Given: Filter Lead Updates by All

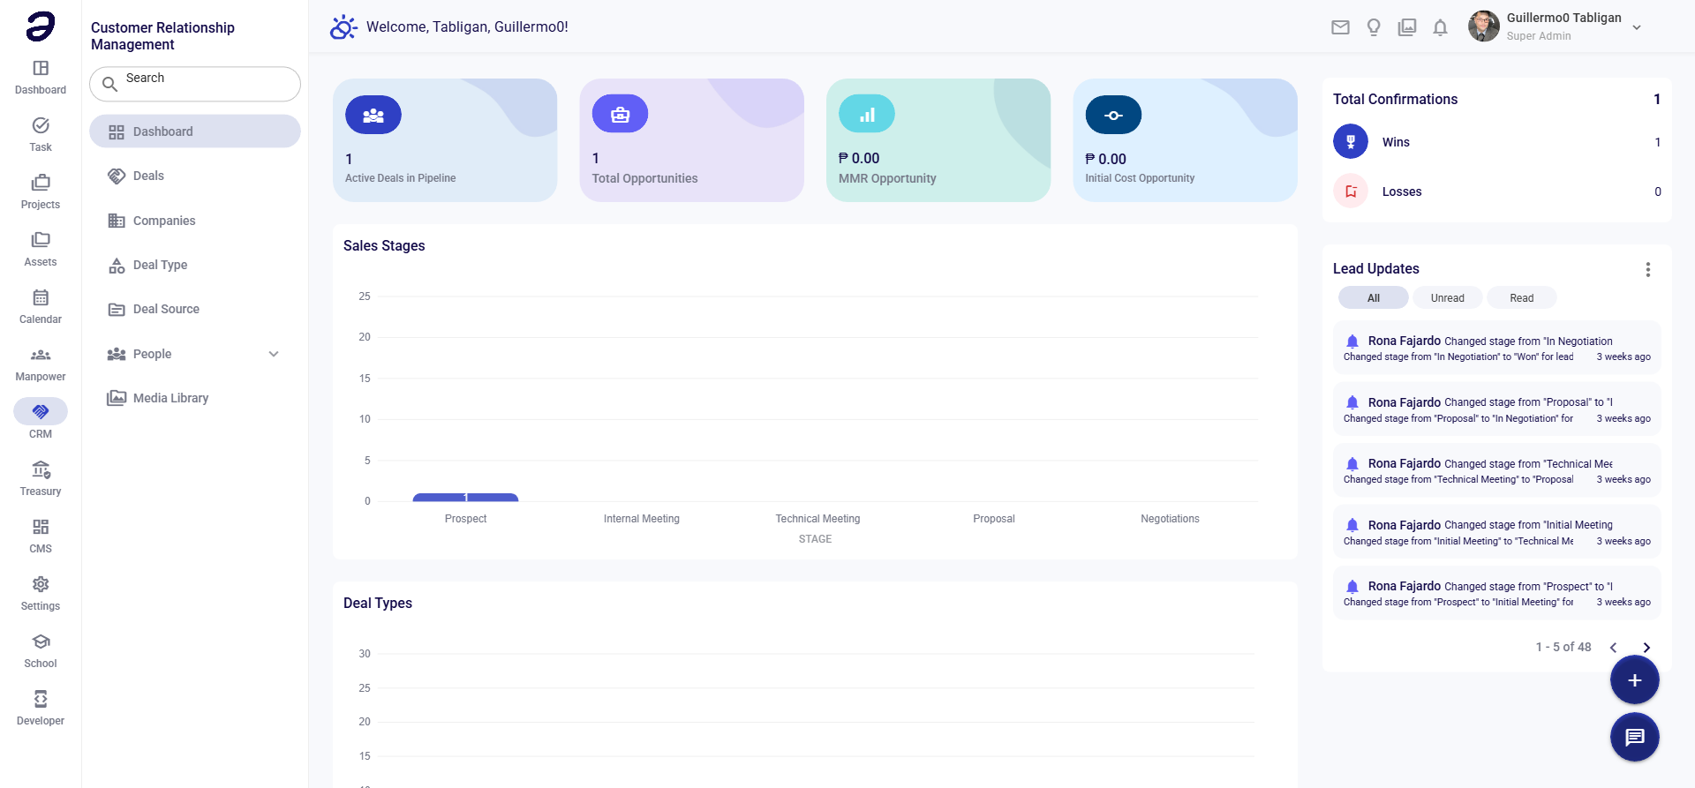Looking at the screenshot, I should pyautogui.click(x=1374, y=298).
